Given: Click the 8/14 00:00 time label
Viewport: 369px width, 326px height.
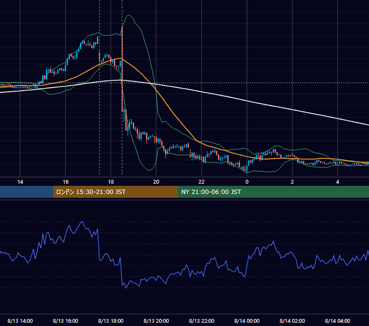Looking at the screenshot, I should point(247,321).
